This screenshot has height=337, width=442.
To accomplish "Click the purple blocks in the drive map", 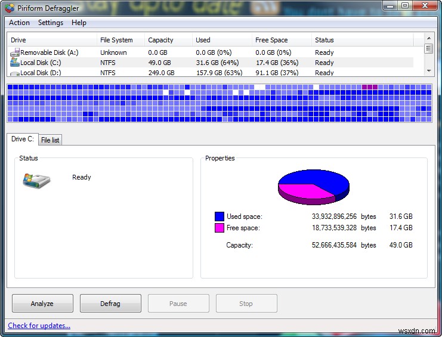I will pos(370,87).
